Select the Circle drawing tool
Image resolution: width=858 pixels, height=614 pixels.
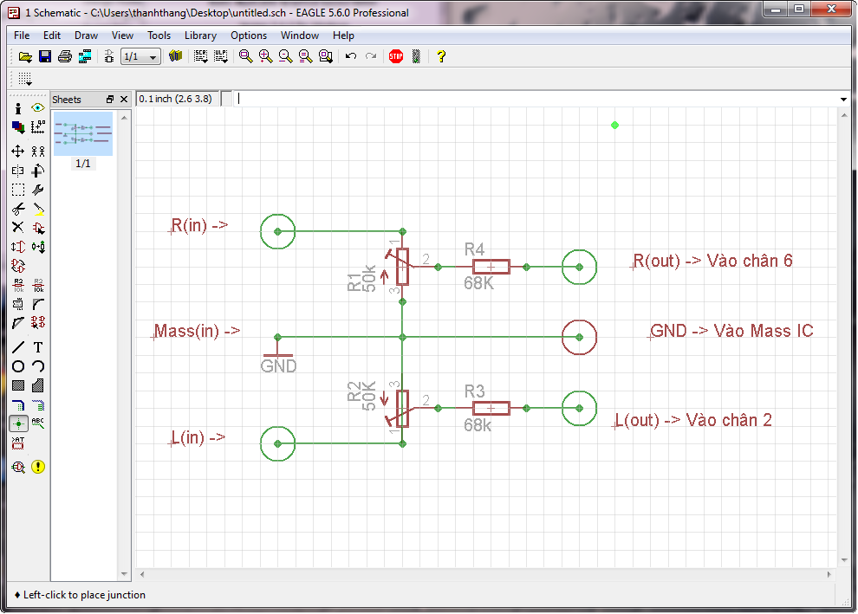pyautogui.click(x=17, y=366)
